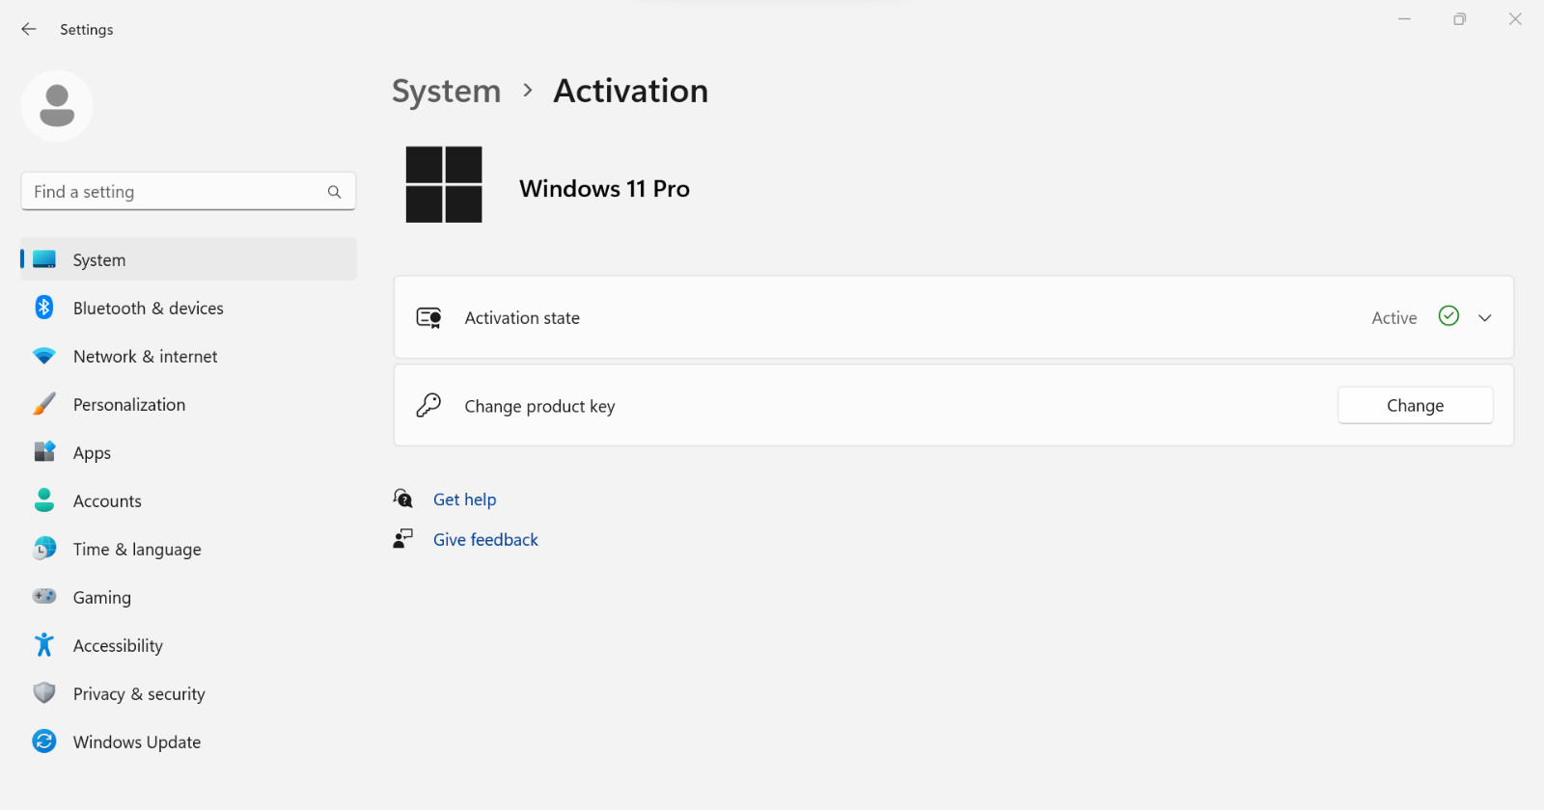Click the user profile avatar icon

tap(57, 106)
